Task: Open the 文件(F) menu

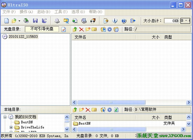Action: tap(9, 12)
